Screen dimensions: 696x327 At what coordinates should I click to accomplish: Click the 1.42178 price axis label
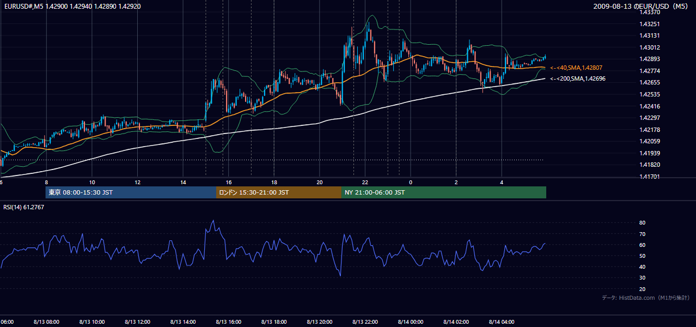pyautogui.click(x=651, y=130)
